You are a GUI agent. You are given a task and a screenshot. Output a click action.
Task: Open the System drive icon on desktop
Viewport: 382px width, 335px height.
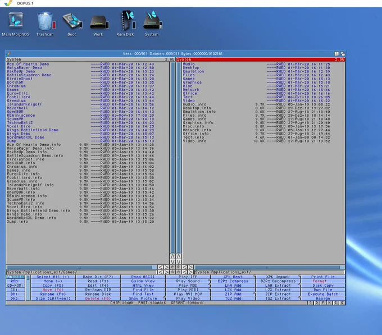tap(152, 24)
